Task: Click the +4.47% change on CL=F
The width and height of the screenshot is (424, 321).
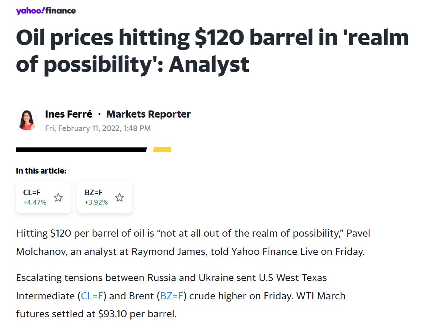Action: [x=35, y=202]
